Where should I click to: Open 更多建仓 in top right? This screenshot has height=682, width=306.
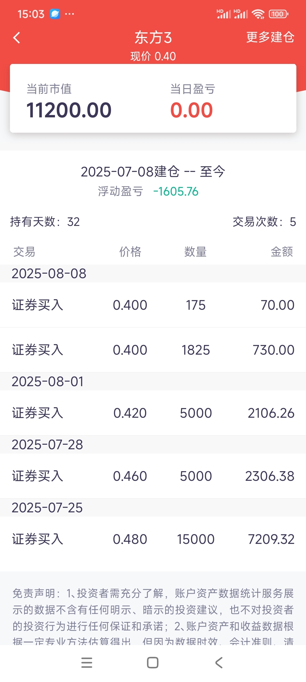[x=270, y=37]
